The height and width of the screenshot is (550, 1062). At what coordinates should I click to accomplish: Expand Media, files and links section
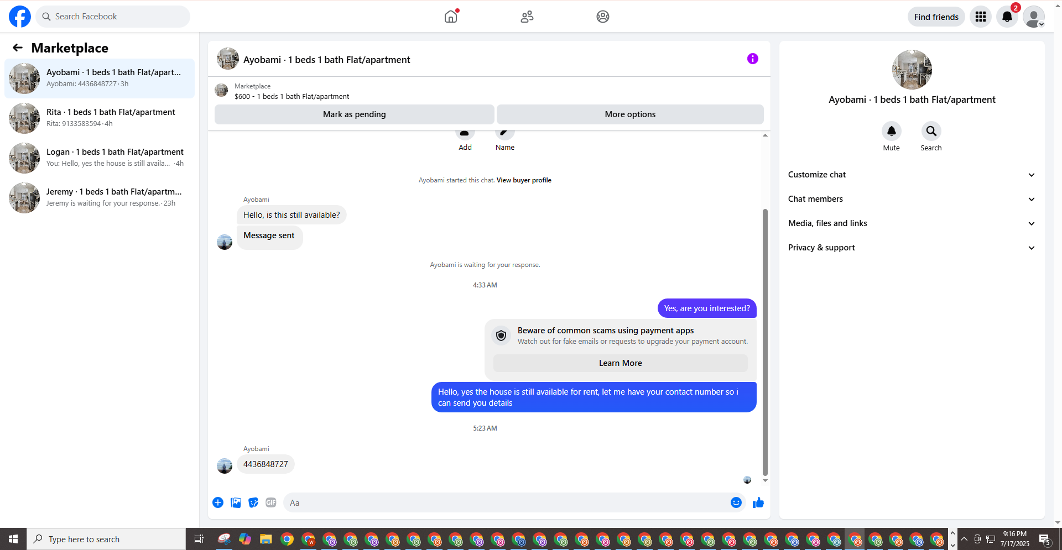(x=912, y=223)
